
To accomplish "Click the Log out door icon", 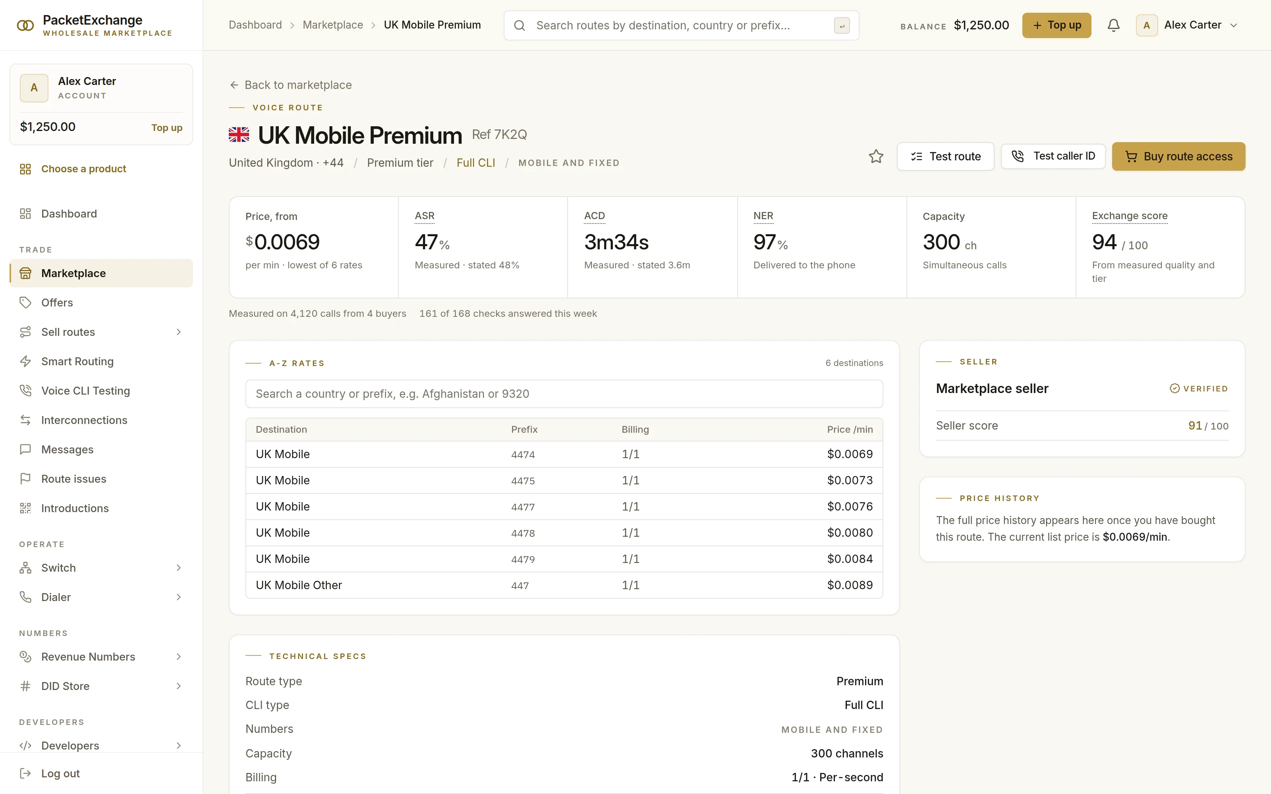I will pyautogui.click(x=25, y=773).
